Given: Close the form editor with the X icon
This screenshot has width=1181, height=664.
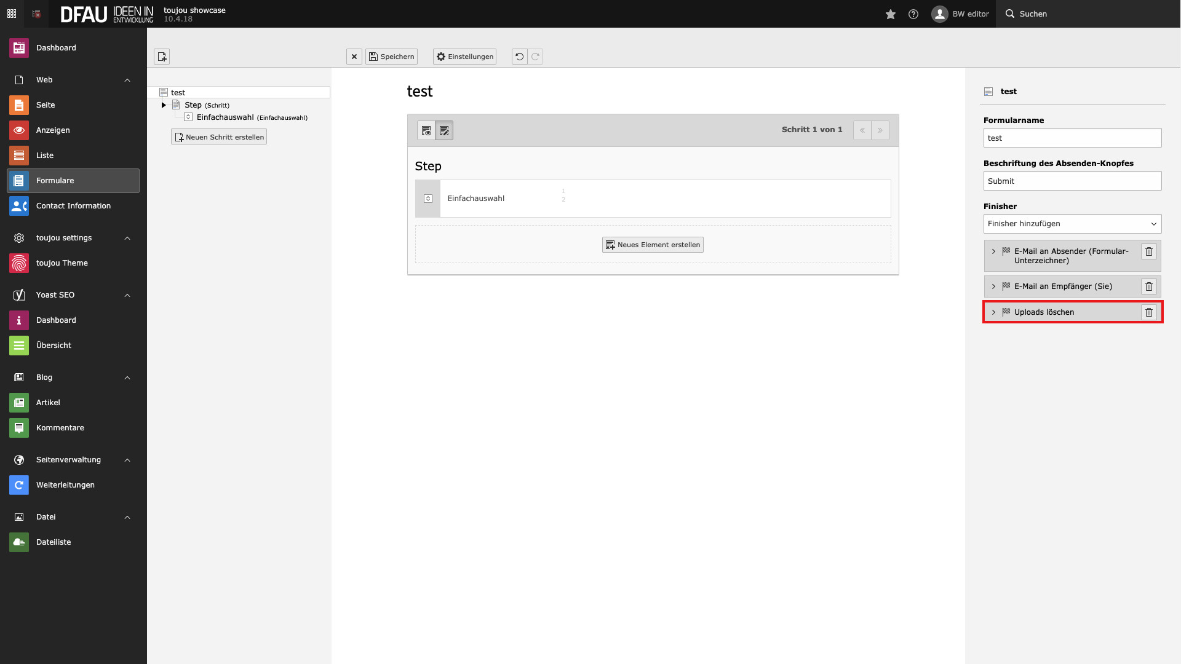Looking at the screenshot, I should coord(354,56).
